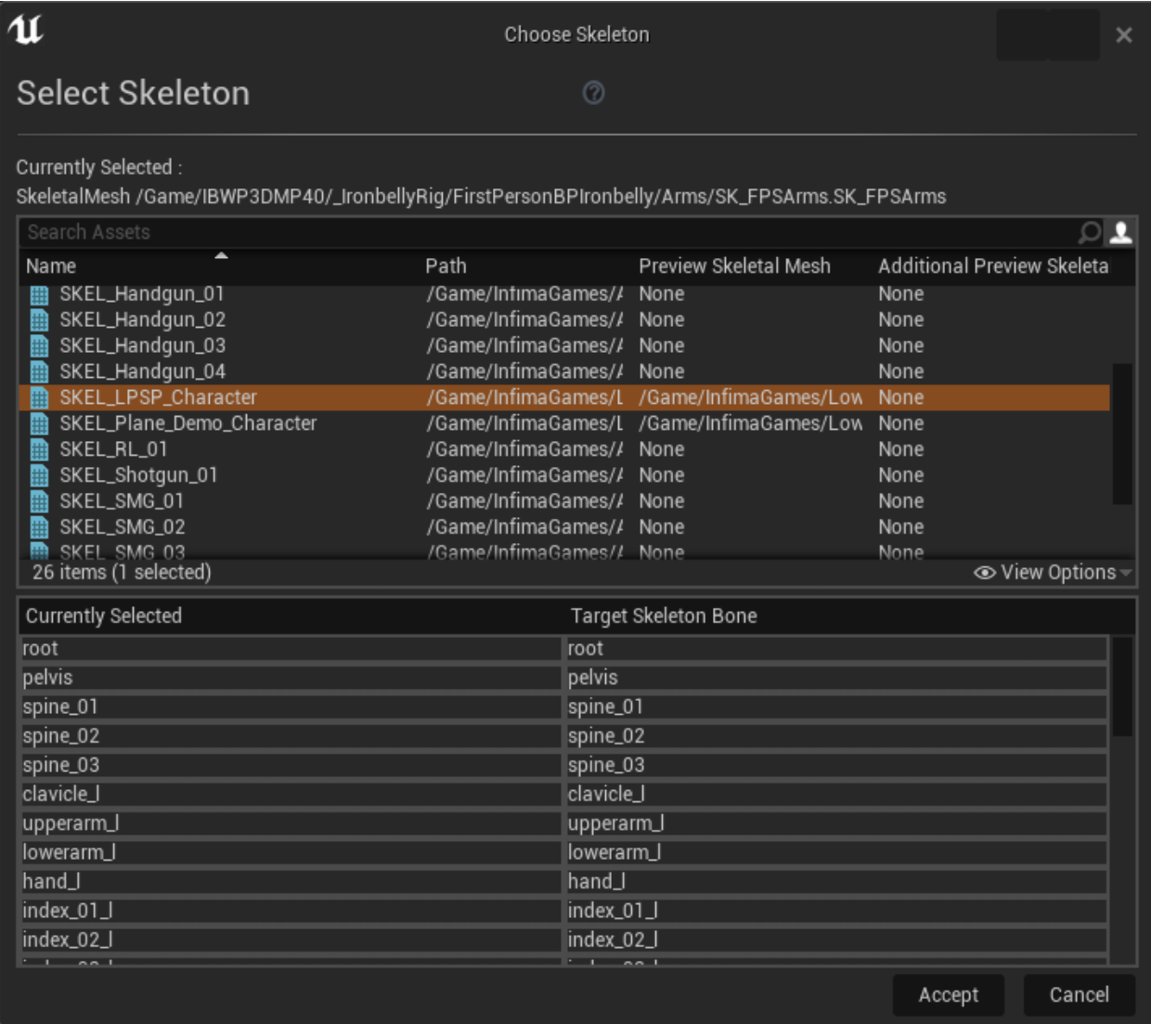Select the SKEL_Plane_Demo_Character row
This screenshot has height=1024, width=1151.
188,423
